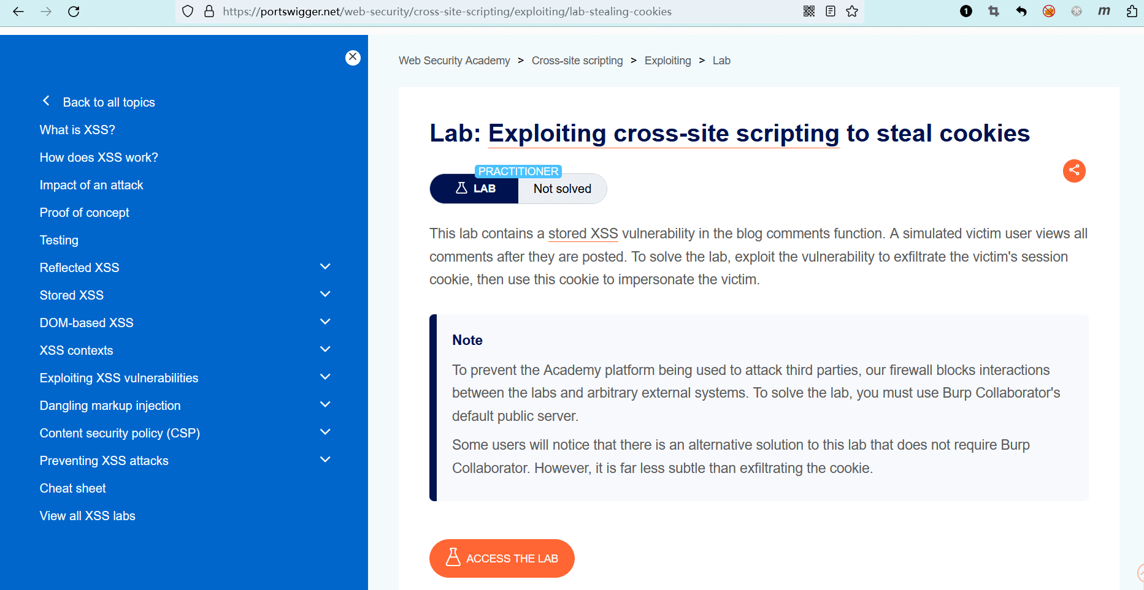Click the QR code icon in address bar
This screenshot has height=590, width=1144.
(x=809, y=11)
